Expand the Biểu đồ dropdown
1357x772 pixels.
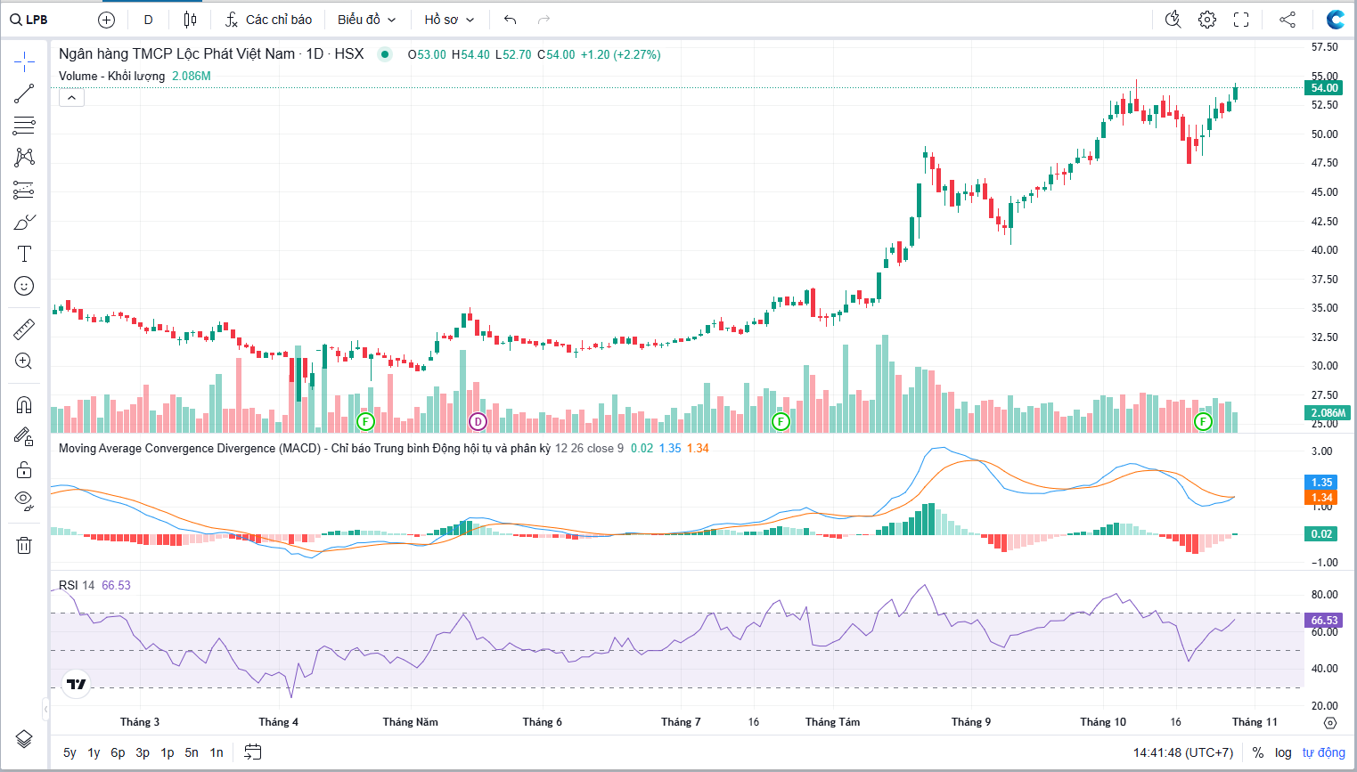(366, 20)
